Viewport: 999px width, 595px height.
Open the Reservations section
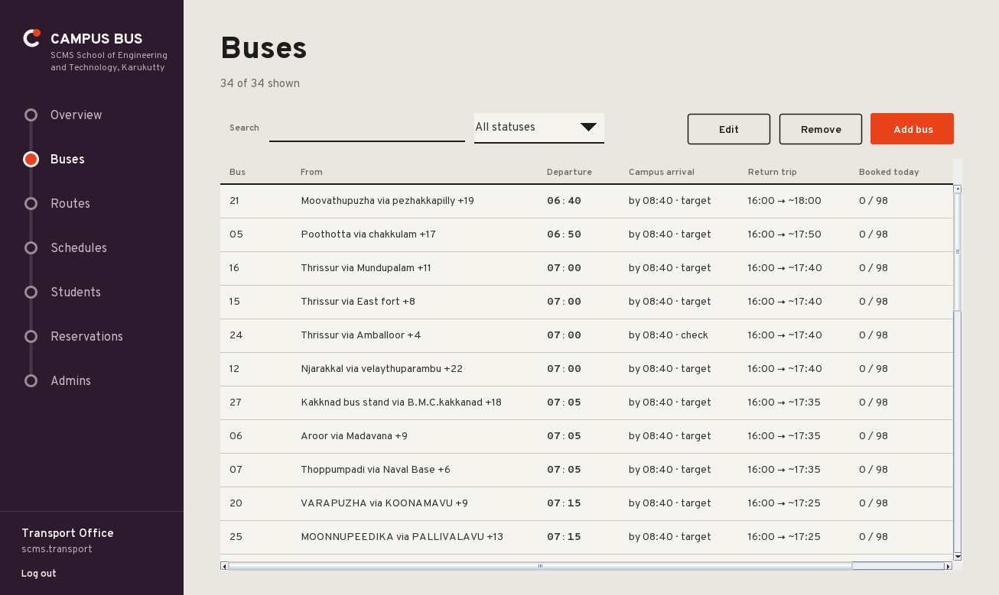[x=86, y=337]
